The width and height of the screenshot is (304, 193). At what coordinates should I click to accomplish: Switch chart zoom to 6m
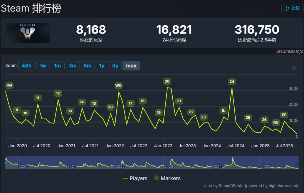click(87, 66)
